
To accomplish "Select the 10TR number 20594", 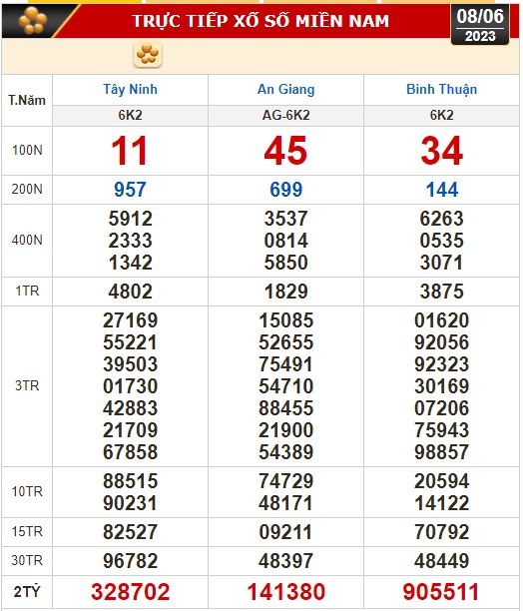I will [441, 481].
